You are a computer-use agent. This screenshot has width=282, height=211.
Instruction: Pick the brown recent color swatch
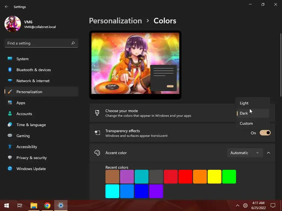(112, 177)
